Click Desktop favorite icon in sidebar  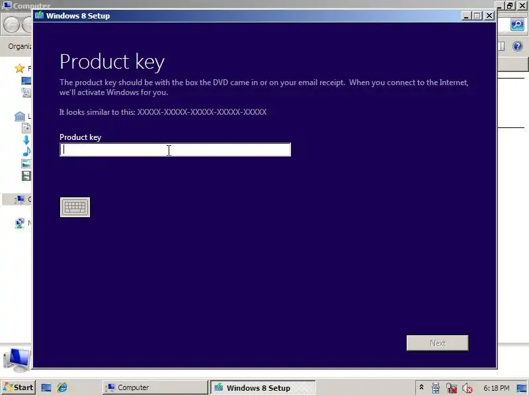pos(26,81)
